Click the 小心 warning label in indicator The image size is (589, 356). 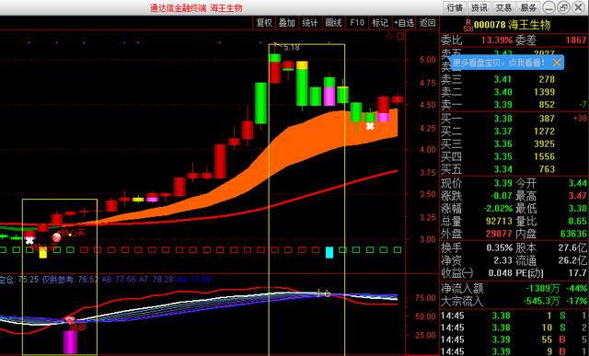[323, 293]
